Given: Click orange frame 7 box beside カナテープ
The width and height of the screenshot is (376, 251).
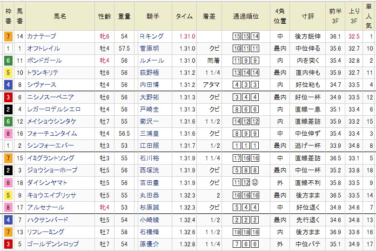Looking at the screenshot, I should [8, 36].
